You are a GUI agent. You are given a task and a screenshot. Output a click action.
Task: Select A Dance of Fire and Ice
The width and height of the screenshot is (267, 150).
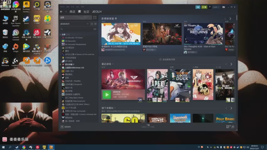click(78, 54)
